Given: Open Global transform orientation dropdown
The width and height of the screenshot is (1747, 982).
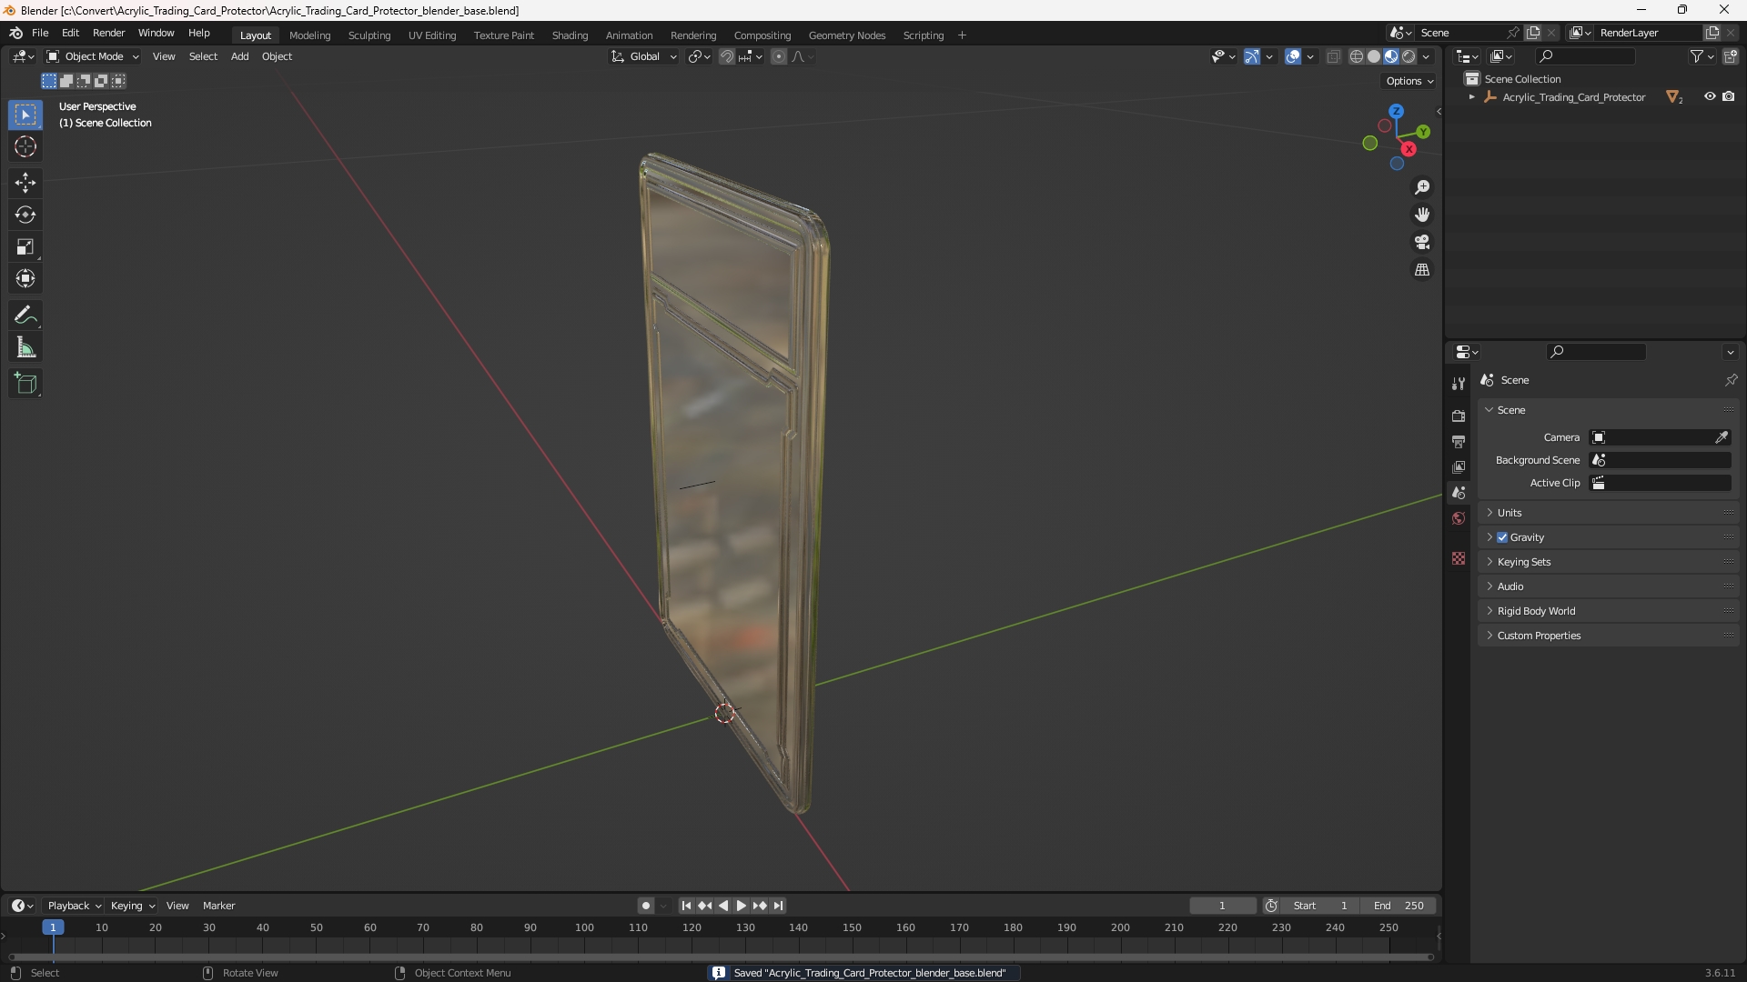Looking at the screenshot, I should pos(644,56).
